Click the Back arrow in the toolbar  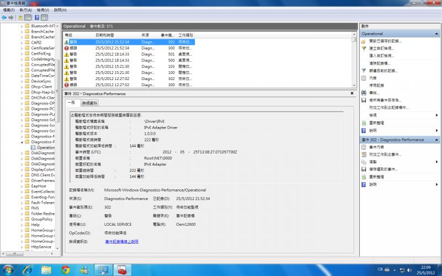coord(4,18)
